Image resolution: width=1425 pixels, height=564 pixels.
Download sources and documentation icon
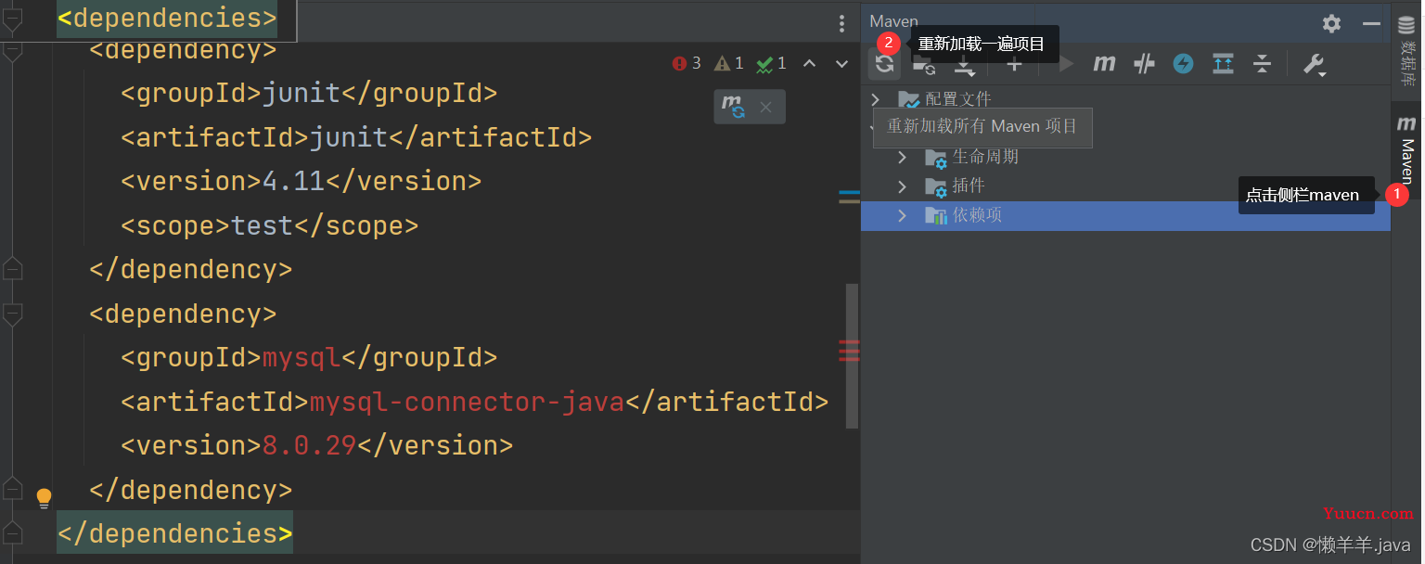965,63
